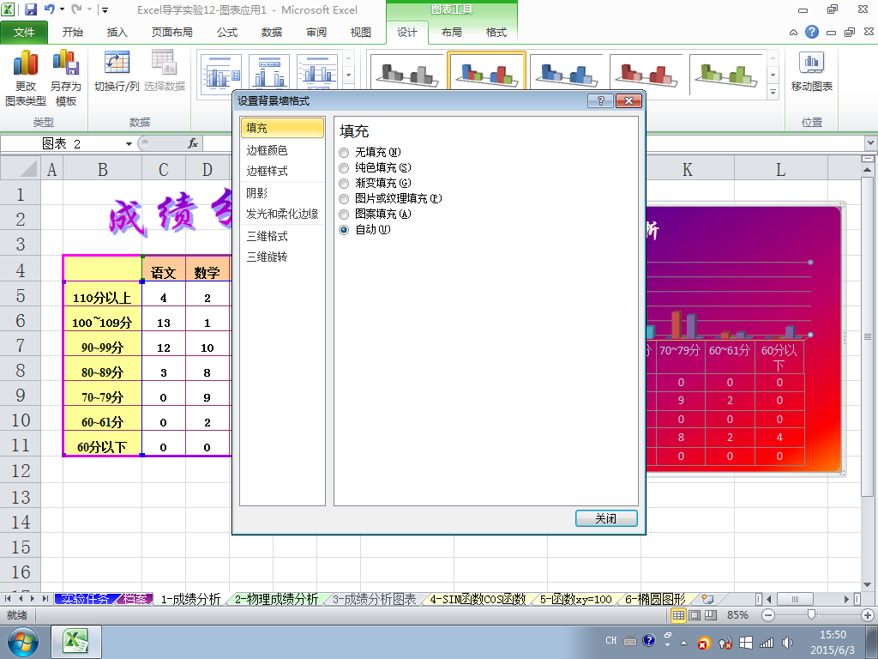Open the Customize Quick Access Toolbar dropdown

105,10
